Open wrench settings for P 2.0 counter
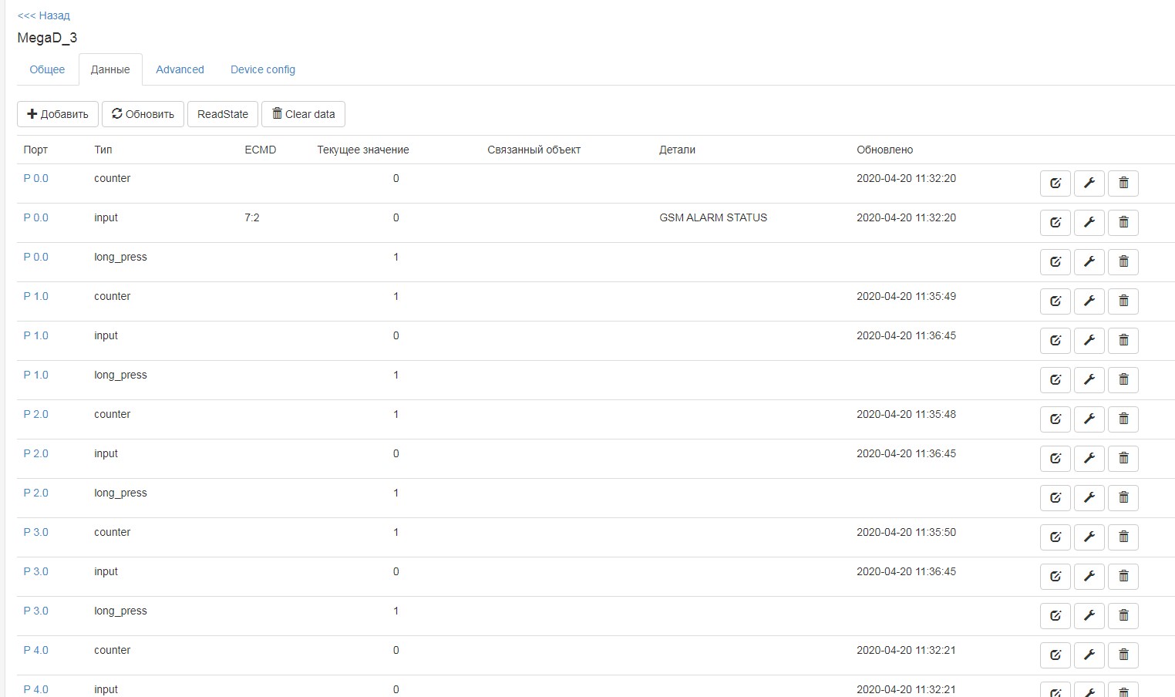Image resolution: width=1175 pixels, height=697 pixels. point(1089,419)
